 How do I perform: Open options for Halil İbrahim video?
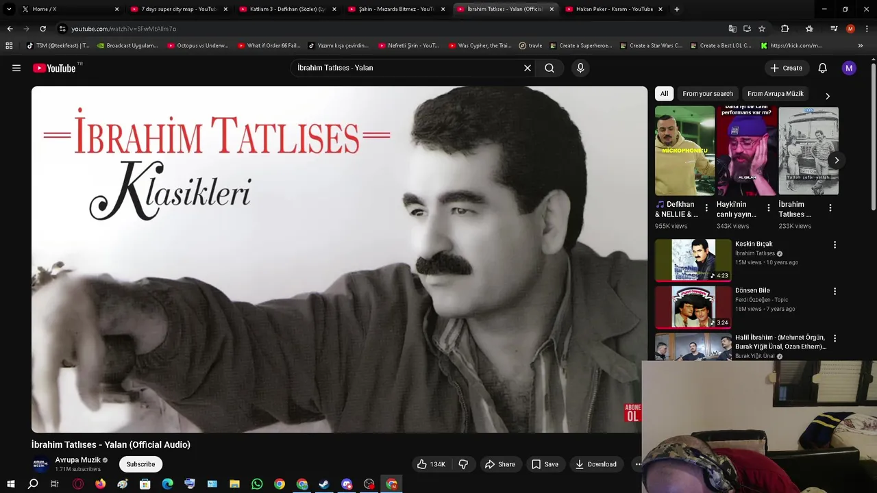coord(835,338)
